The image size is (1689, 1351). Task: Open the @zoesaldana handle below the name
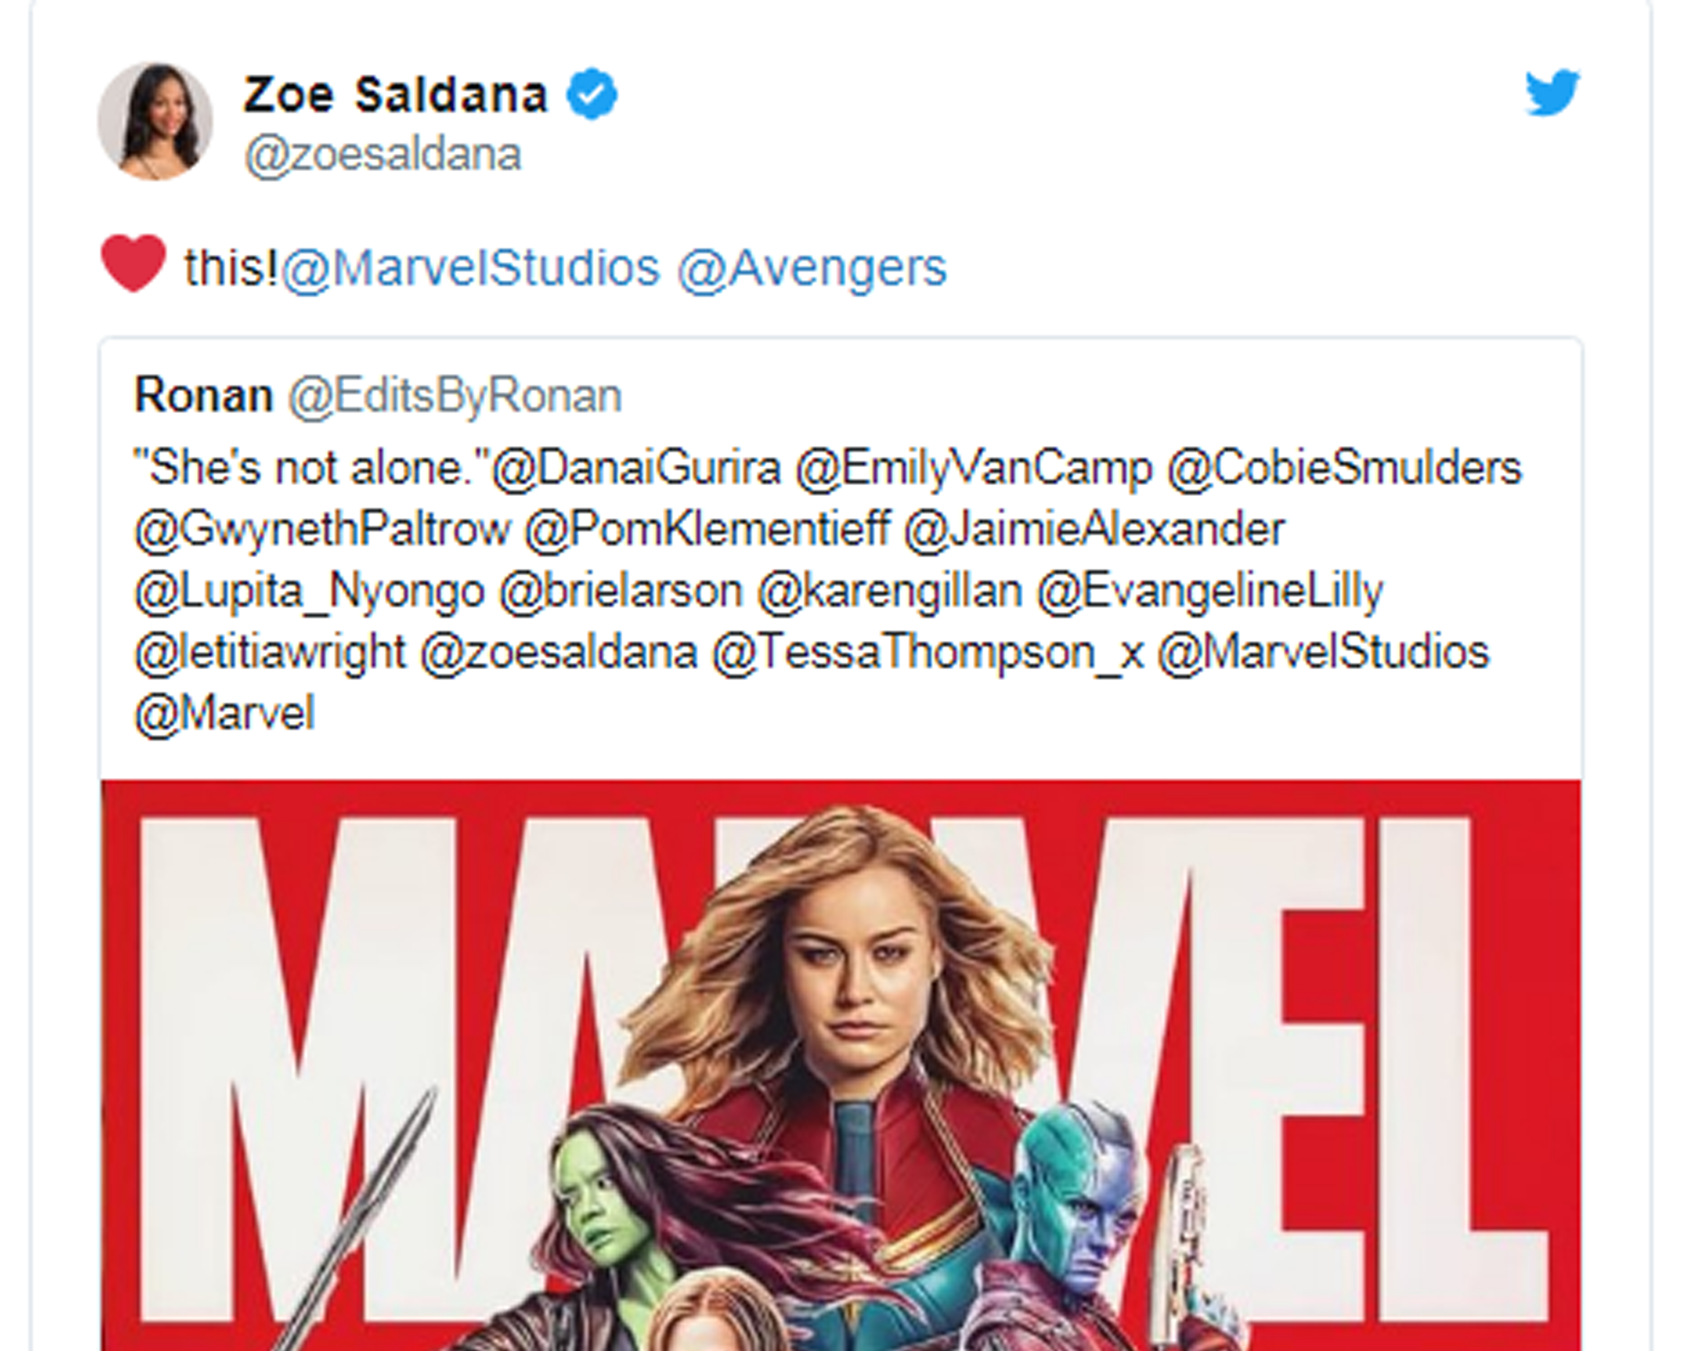tap(382, 155)
